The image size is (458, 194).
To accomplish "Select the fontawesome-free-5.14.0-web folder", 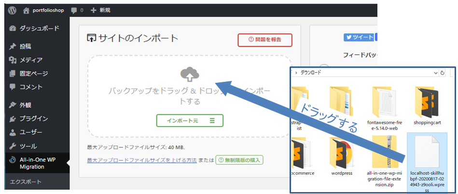I will (384, 108).
